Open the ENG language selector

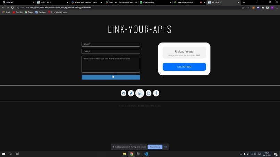(x=259, y=154)
